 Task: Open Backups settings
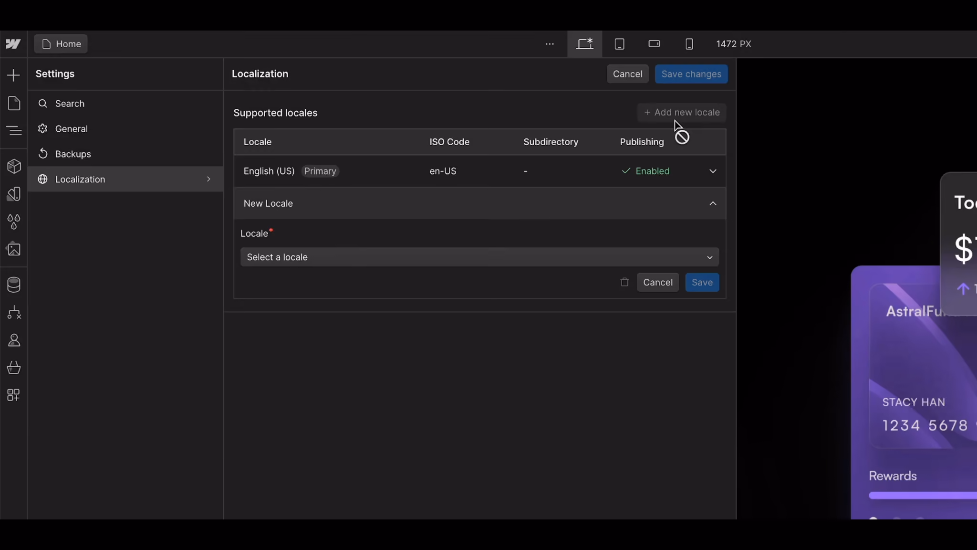pyautogui.click(x=125, y=154)
